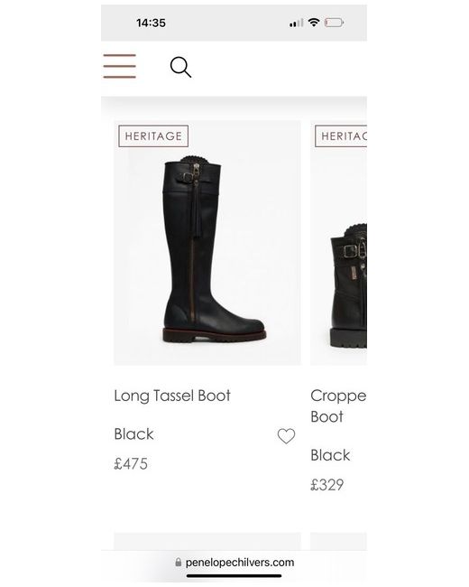Viewport: 469px width, 587px height.
Task: Tap the HERITAGE badge on Long Tassel Boot
Action: click(x=153, y=136)
